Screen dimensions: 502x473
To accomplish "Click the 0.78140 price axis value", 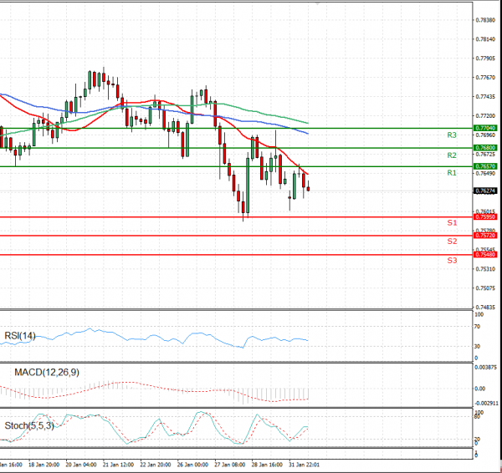I will (485, 39).
